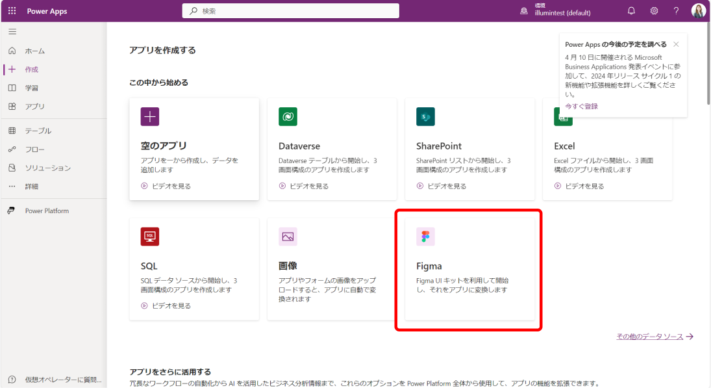Open the user profile avatar

698,10
